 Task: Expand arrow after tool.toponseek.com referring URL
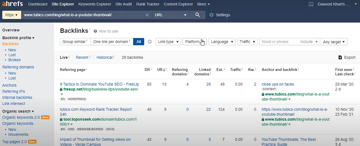[71, 124]
